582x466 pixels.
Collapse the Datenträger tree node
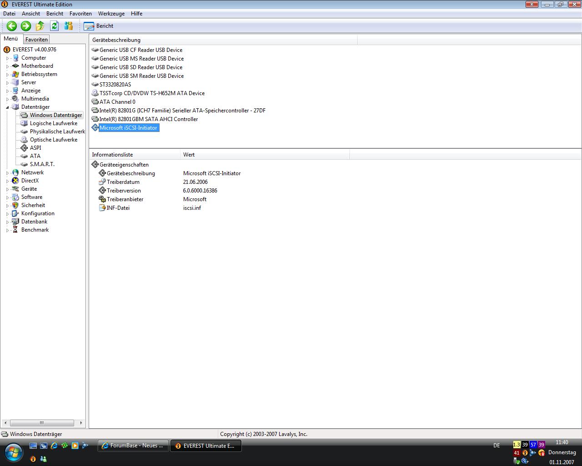pos(8,107)
